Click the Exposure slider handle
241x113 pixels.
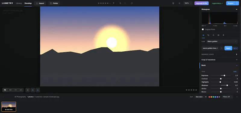click(224, 76)
